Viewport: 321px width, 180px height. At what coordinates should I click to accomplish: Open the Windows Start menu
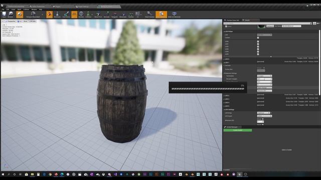click(3, 174)
